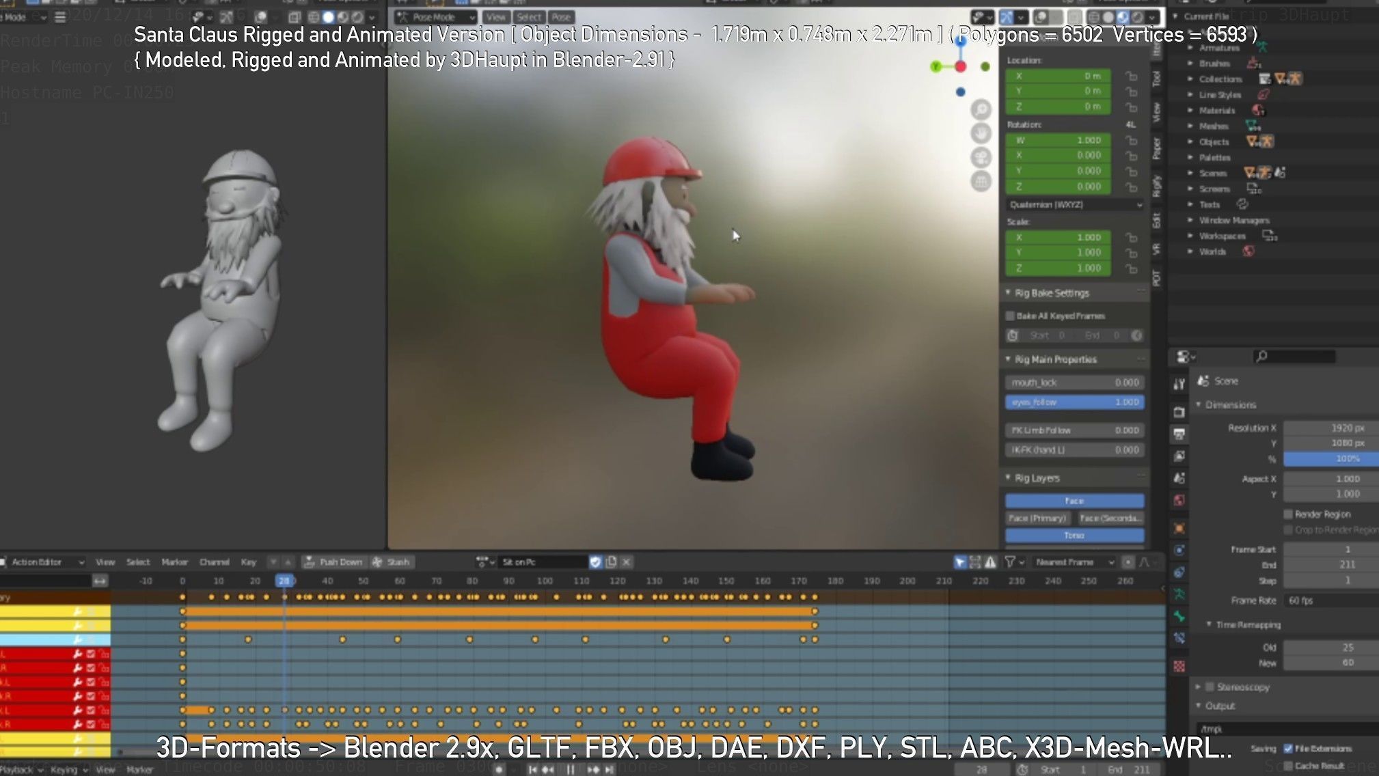The image size is (1379, 776).
Task: Switch to the Tool sidebar tab
Action: point(1156,79)
